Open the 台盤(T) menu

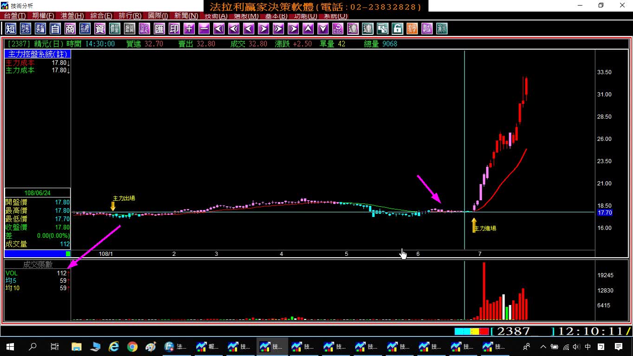point(15,16)
